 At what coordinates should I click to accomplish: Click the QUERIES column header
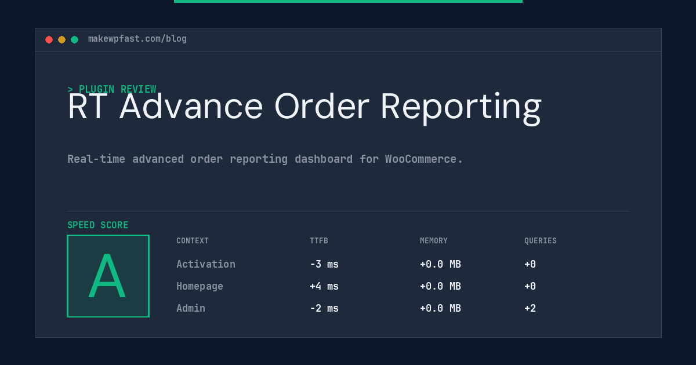pos(541,241)
